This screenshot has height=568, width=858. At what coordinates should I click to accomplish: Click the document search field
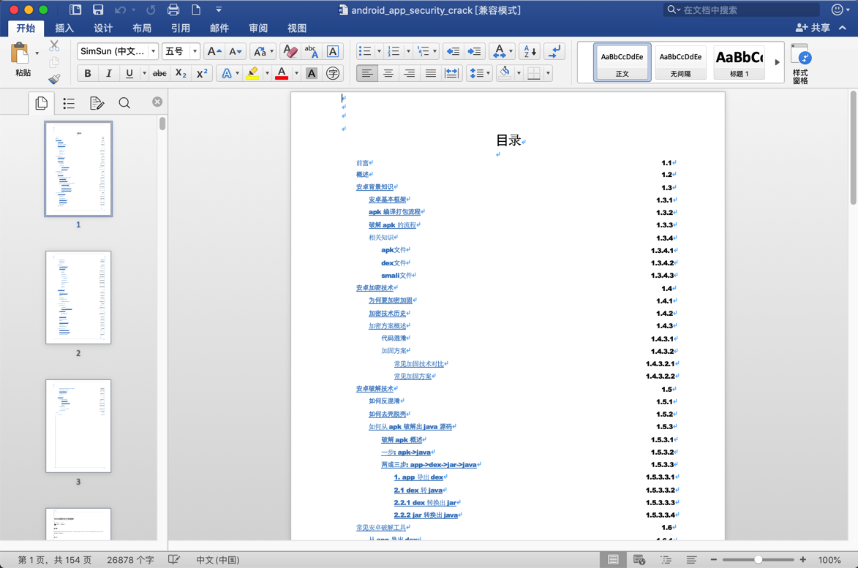[742, 10]
